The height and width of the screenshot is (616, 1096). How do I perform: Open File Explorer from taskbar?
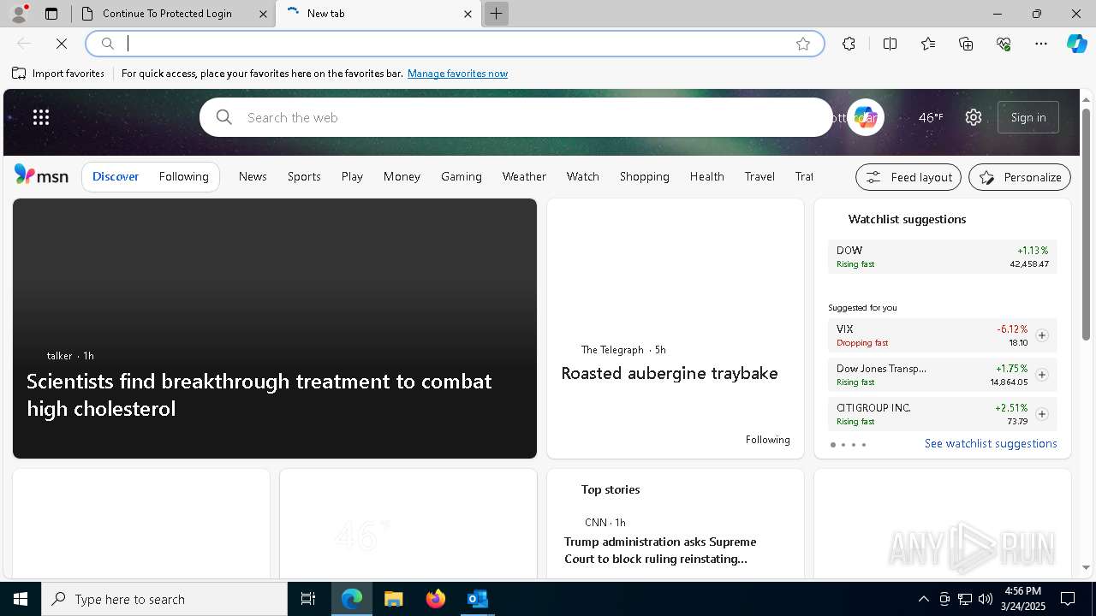(393, 599)
